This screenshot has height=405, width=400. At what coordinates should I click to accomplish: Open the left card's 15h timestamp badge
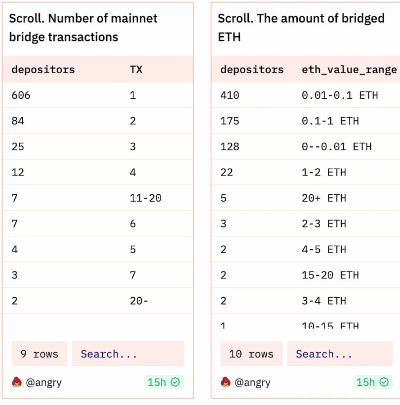point(163,382)
